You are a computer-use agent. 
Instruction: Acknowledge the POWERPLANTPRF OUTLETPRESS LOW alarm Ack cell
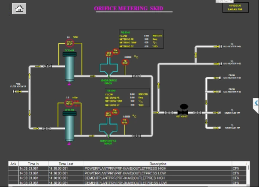click(13, 173)
